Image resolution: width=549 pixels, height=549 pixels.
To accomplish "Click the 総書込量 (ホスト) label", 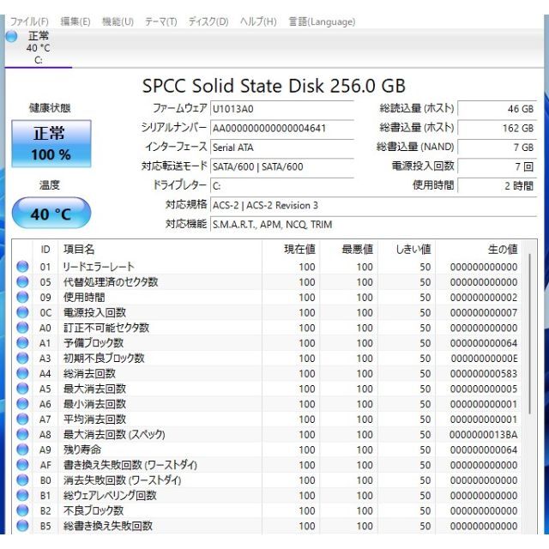I will pyautogui.click(x=417, y=128).
